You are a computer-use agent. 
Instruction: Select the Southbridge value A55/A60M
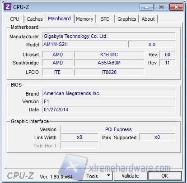click(109, 63)
